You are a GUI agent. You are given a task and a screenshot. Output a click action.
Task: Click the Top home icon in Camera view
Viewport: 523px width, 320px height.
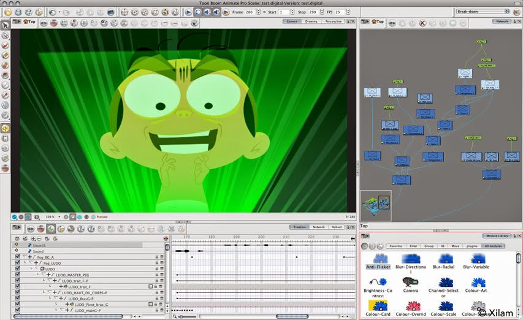click(29, 21)
